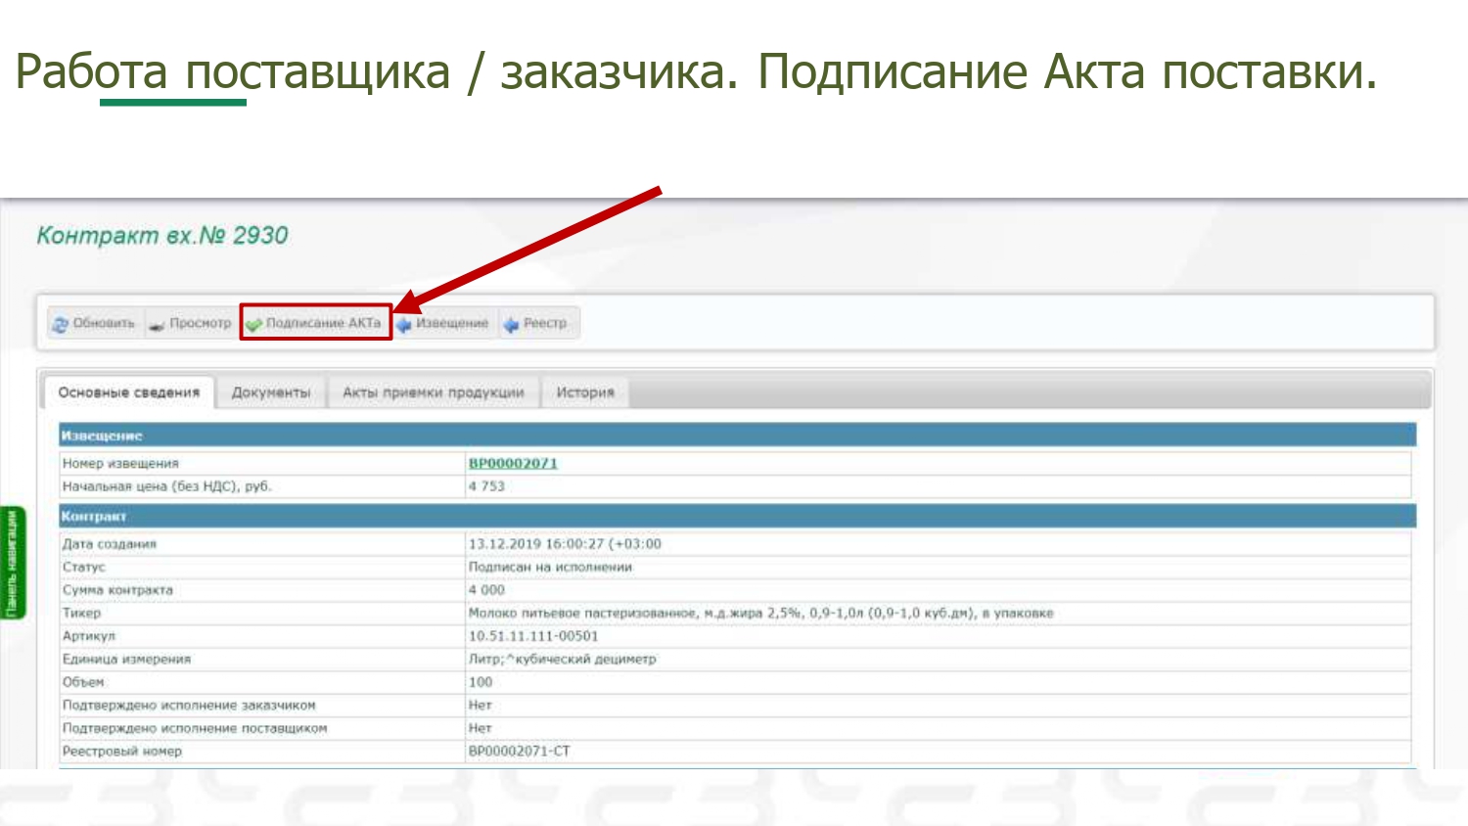Click Сумма контракта value 4 000
The image size is (1468, 826).
point(486,590)
